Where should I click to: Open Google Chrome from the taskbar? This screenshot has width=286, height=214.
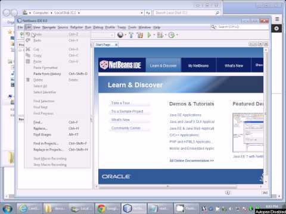pyautogui.click(x=108, y=209)
